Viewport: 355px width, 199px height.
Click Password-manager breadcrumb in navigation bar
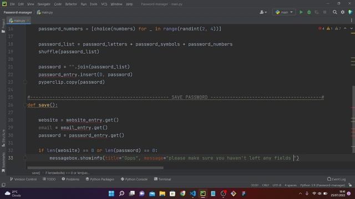coord(18,12)
